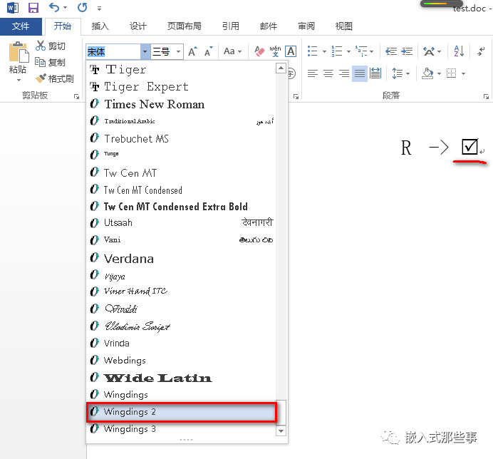Choose the Wingdings 3 font

181,429
